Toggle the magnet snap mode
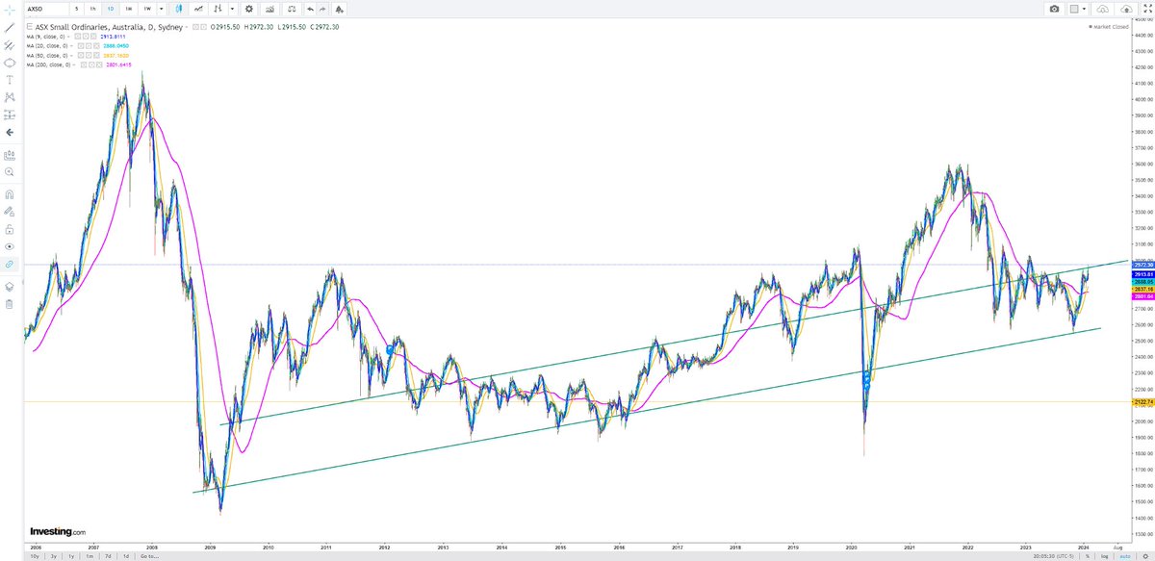 10,193
